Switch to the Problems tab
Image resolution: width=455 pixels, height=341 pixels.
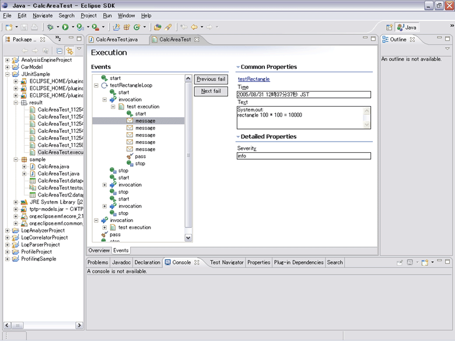point(98,262)
